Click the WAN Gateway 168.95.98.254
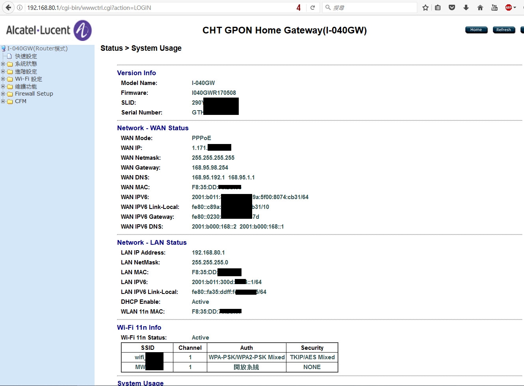Image resolution: width=524 pixels, height=386 pixels. click(x=210, y=168)
